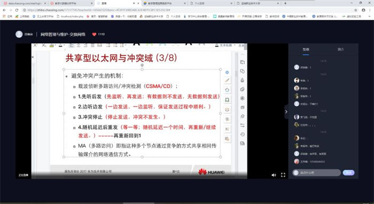The image size is (374, 204).
Task: Close the slide thumbnail panel with small x
Action: (33, 57)
